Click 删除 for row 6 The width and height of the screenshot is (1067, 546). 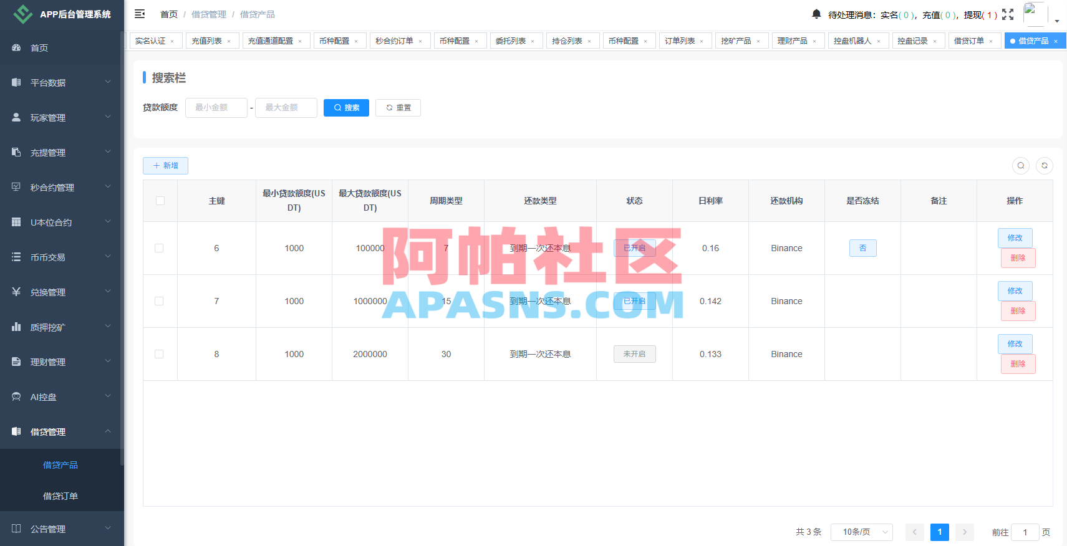tap(1018, 258)
